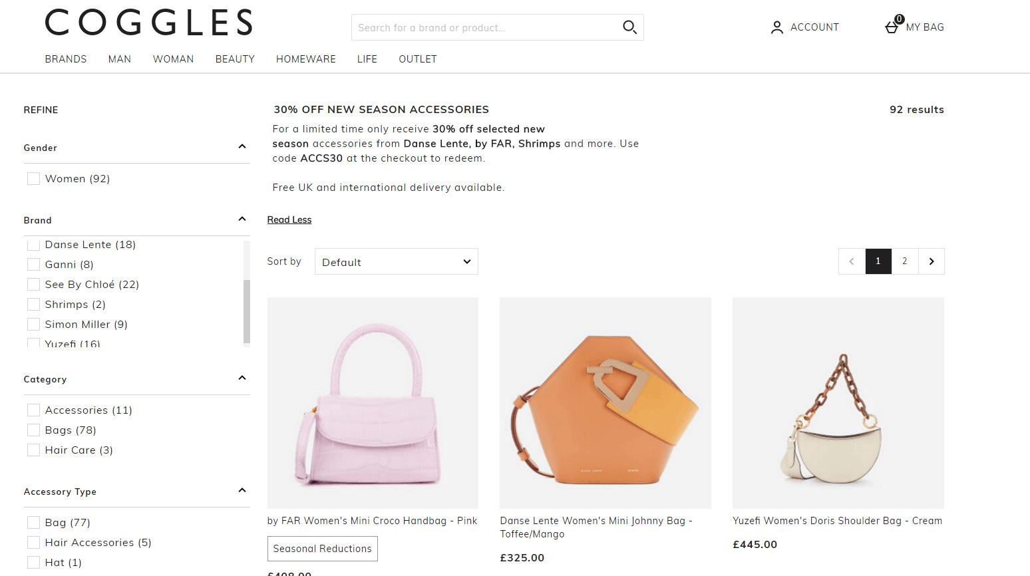This screenshot has height=576, width=1030.
Task: Click the 92 results count
Action: click(917, 110)
